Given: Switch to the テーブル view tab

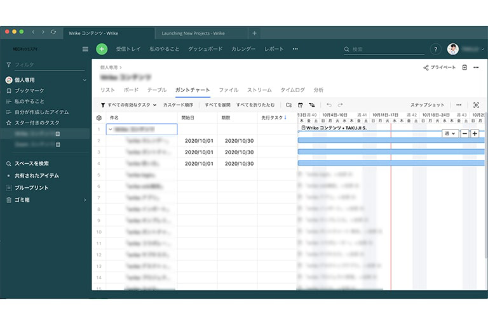Looking at the screenshot, I should tap(157, 90).
